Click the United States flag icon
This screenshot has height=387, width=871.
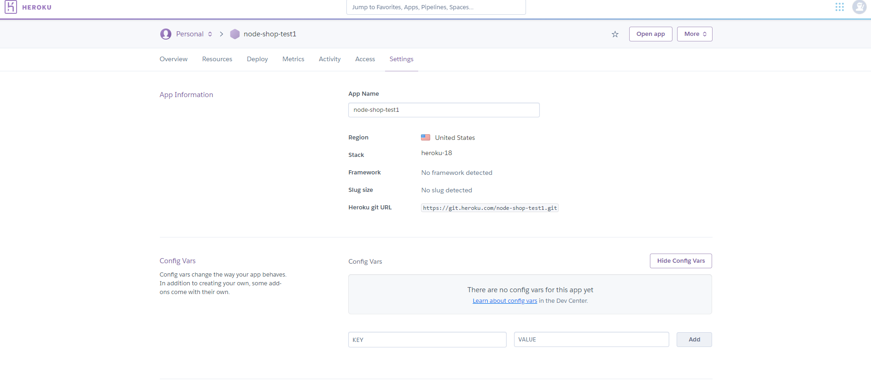click(x=426, y=138)
